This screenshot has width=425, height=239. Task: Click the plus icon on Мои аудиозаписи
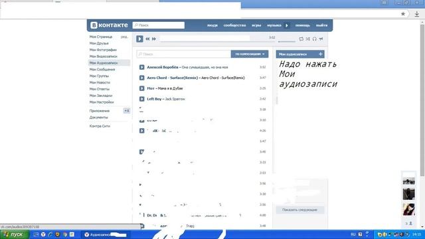(320, 54)
